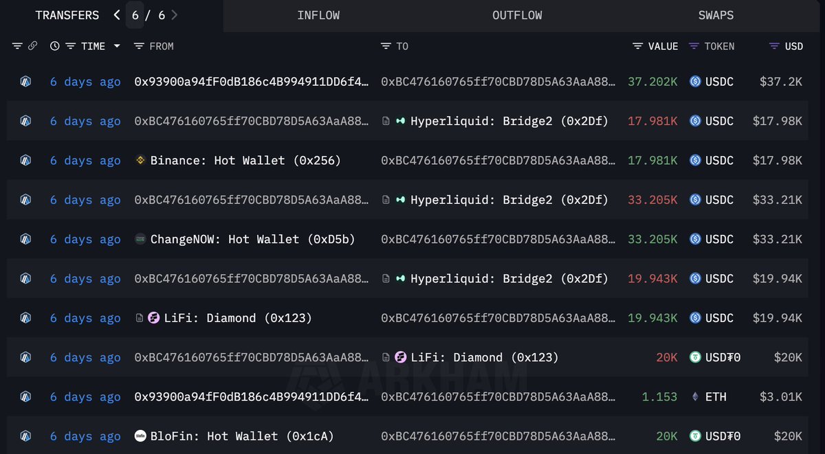Screen dimensions: 825x454
Task: Open the USD column filter
Action: [774, 46]
